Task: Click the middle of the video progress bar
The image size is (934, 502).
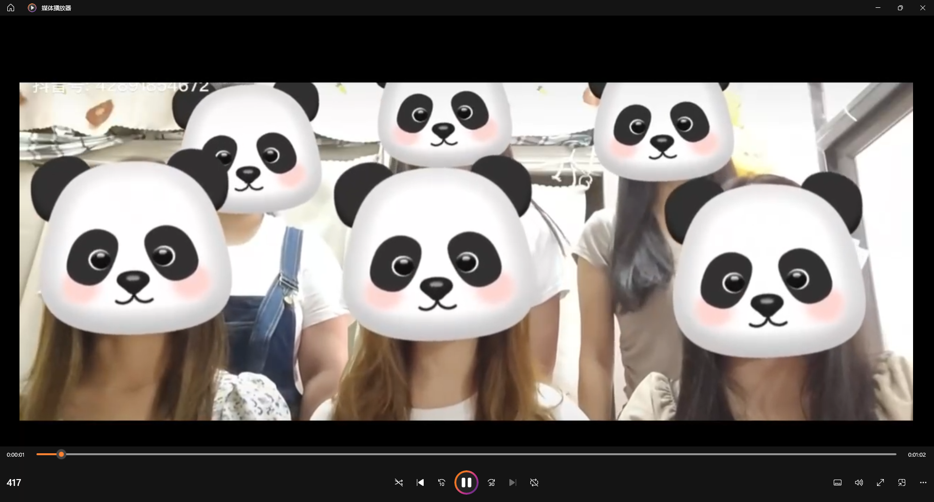Action: (x=467, y=454)
